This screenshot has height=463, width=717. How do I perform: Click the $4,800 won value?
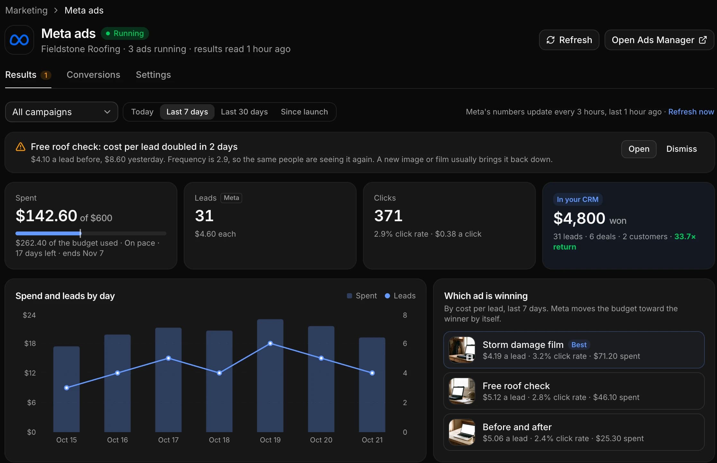[x=590, y=219]
